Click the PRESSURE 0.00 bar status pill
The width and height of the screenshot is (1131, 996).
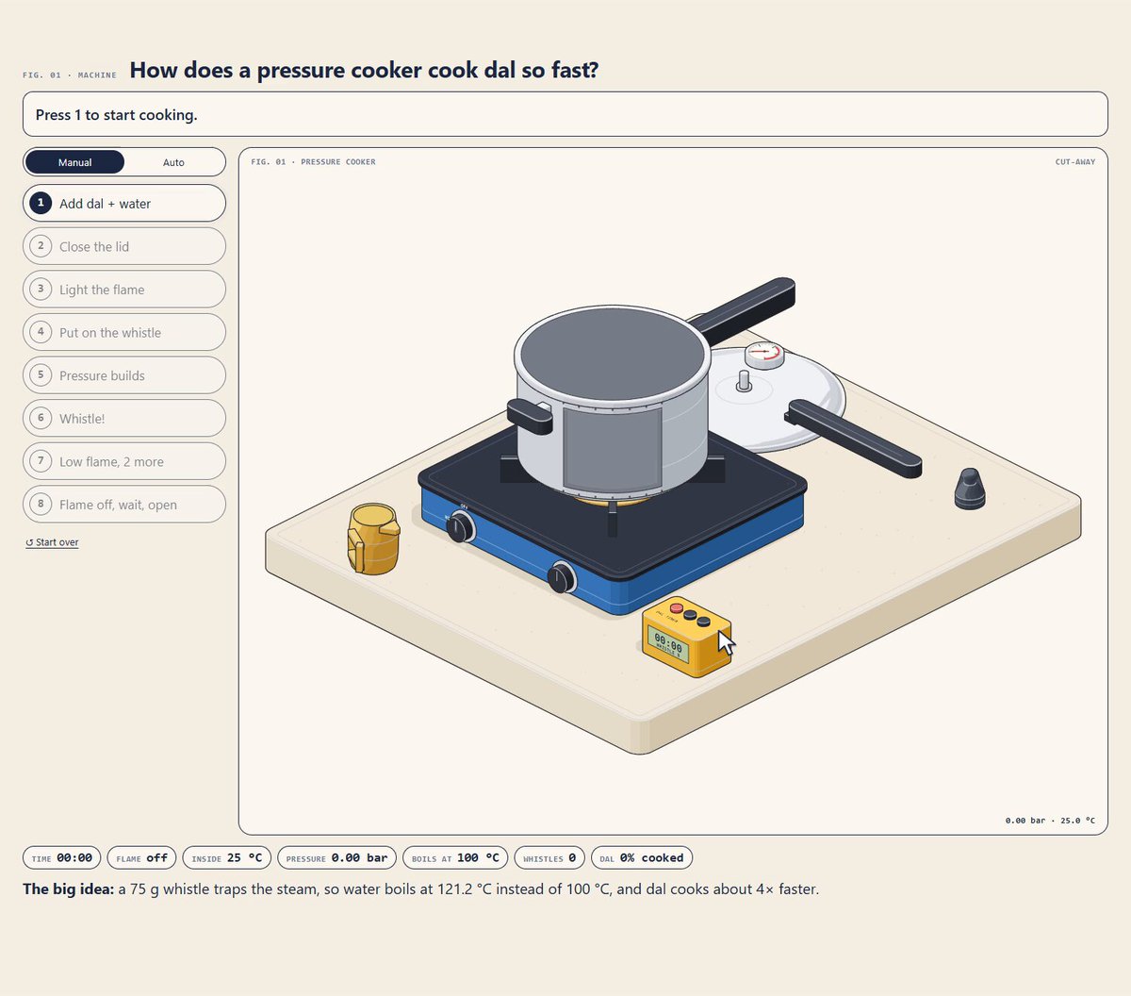[337, 858]
